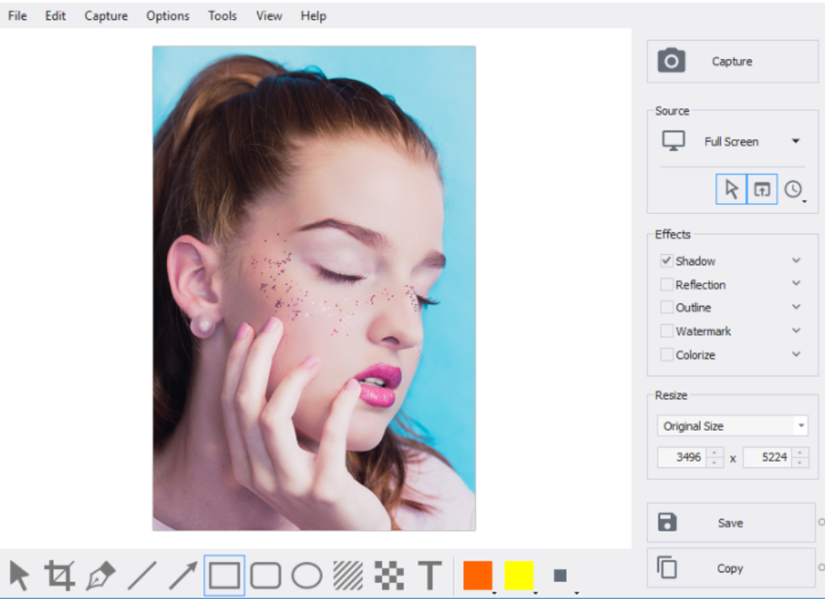Open the Original Size resize dropdown
The height and width of the screenshot is (599, 825).
point(802,426)
